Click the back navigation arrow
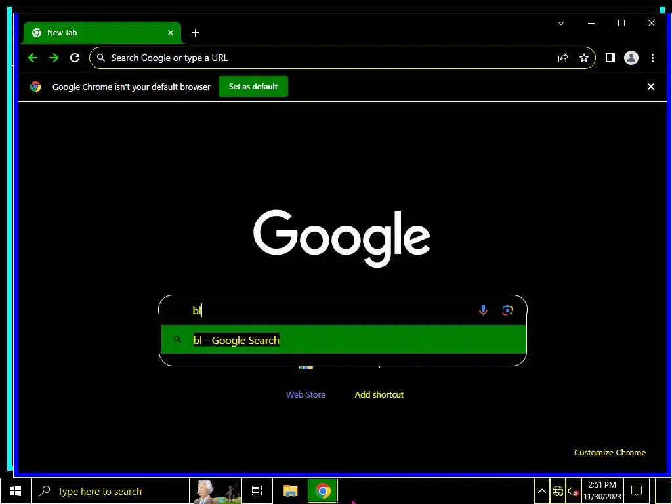The width and height of the screenshot is (672, 504). pos(33,58)
